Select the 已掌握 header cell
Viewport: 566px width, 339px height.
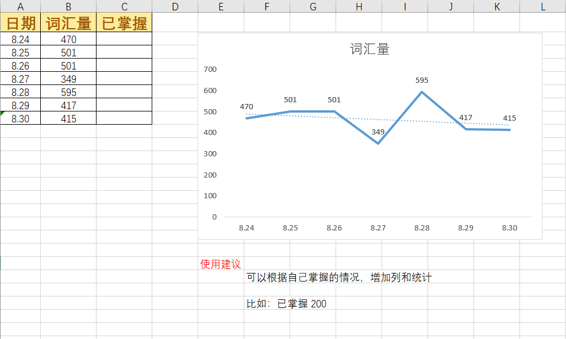[x=124, y=23]
